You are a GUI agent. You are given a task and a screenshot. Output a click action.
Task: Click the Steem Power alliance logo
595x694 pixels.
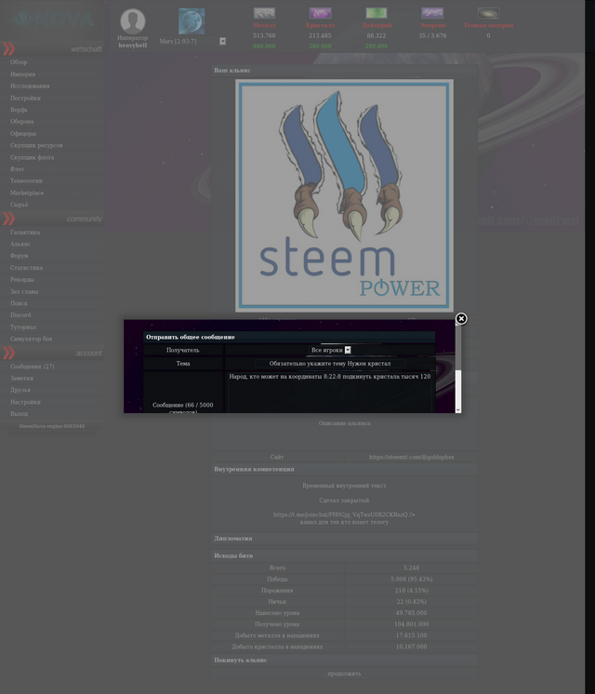[x=344, y=195]
